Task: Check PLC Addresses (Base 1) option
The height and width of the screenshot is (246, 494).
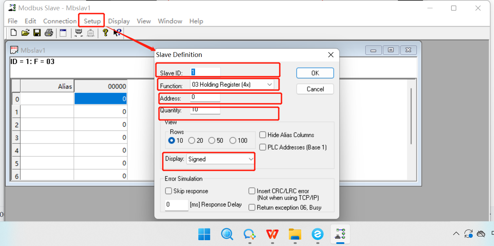Action: 263,147
